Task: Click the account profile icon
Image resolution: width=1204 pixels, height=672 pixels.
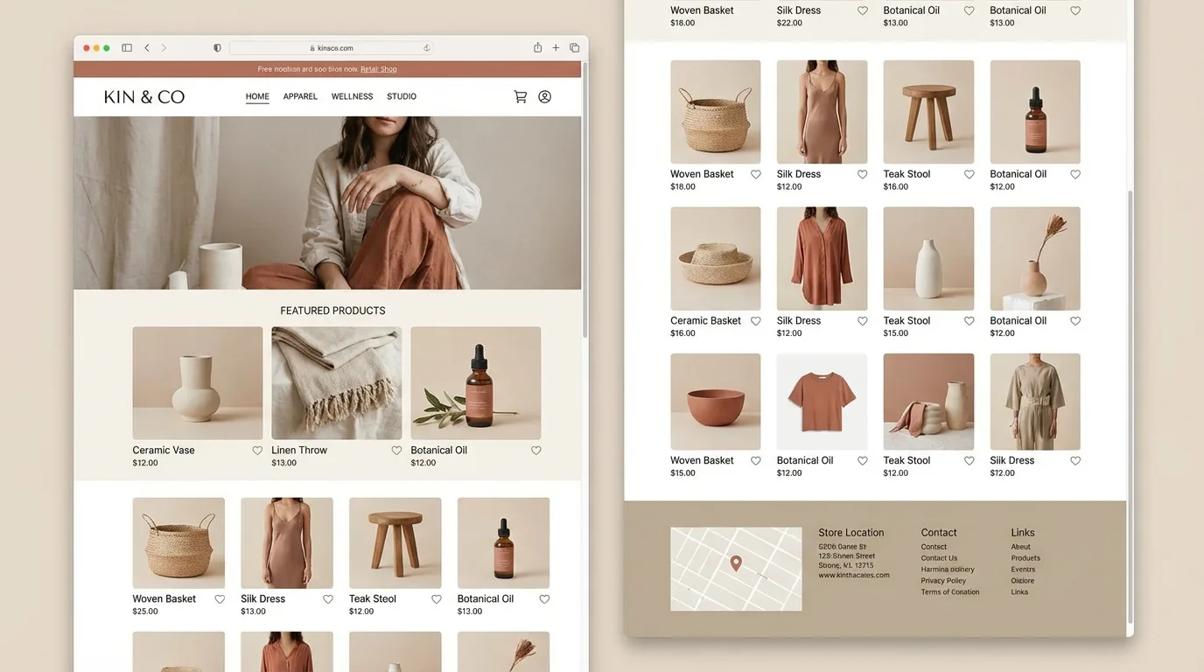Action: coord(544,96)
